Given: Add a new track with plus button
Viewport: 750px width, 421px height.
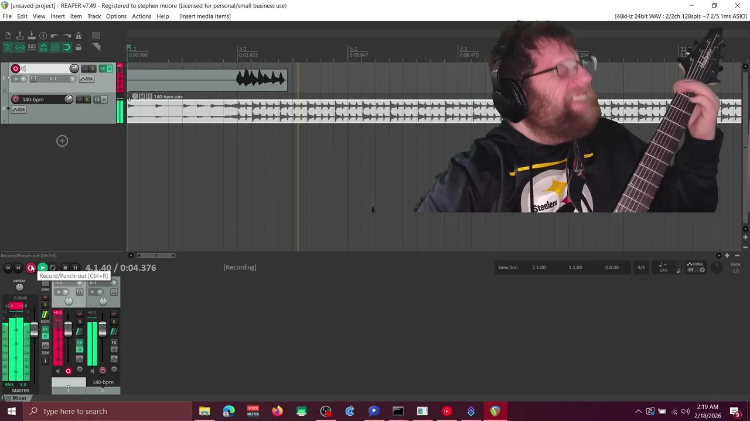Looking at the screenshot, I should coord(62,141).
